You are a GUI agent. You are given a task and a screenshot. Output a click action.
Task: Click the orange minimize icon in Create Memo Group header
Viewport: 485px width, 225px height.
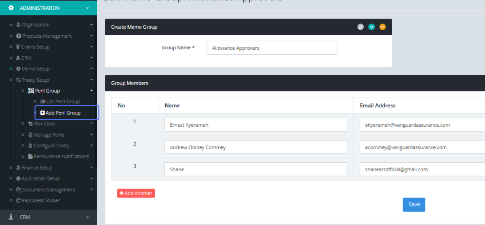point(382,27)
